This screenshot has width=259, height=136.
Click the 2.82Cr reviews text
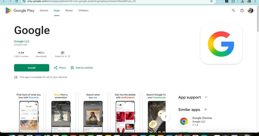pos(21,56)
